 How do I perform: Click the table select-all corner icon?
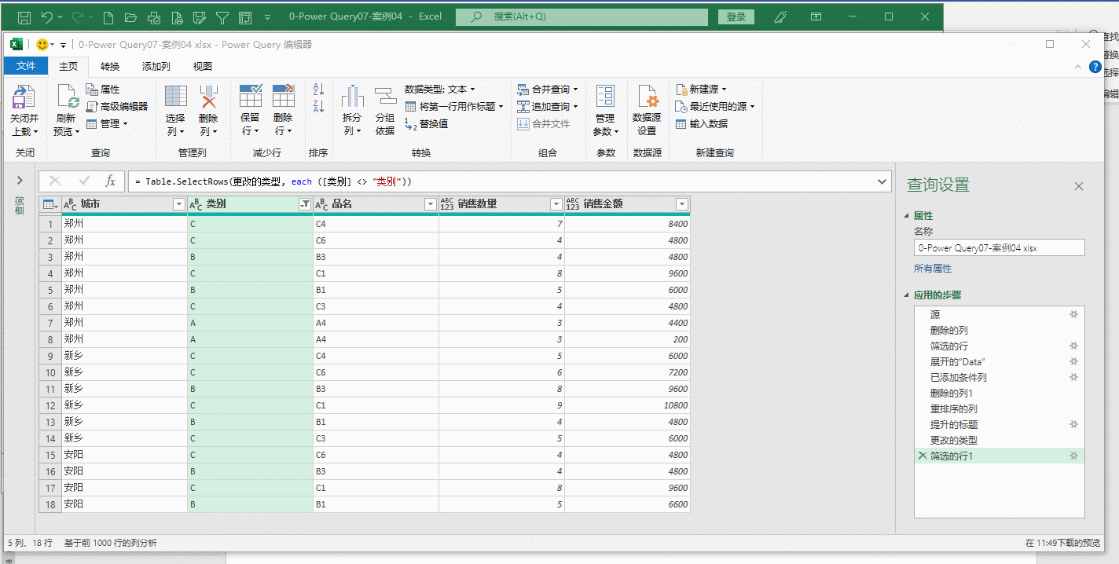tap(50, 204)
